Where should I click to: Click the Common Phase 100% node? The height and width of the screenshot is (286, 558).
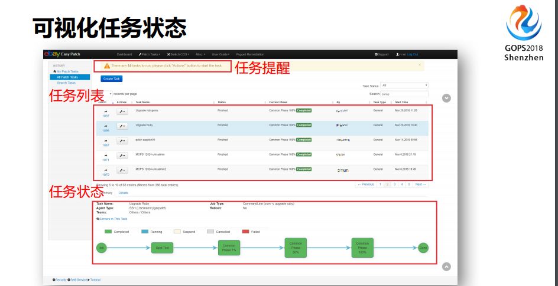[x=362, y=248]
